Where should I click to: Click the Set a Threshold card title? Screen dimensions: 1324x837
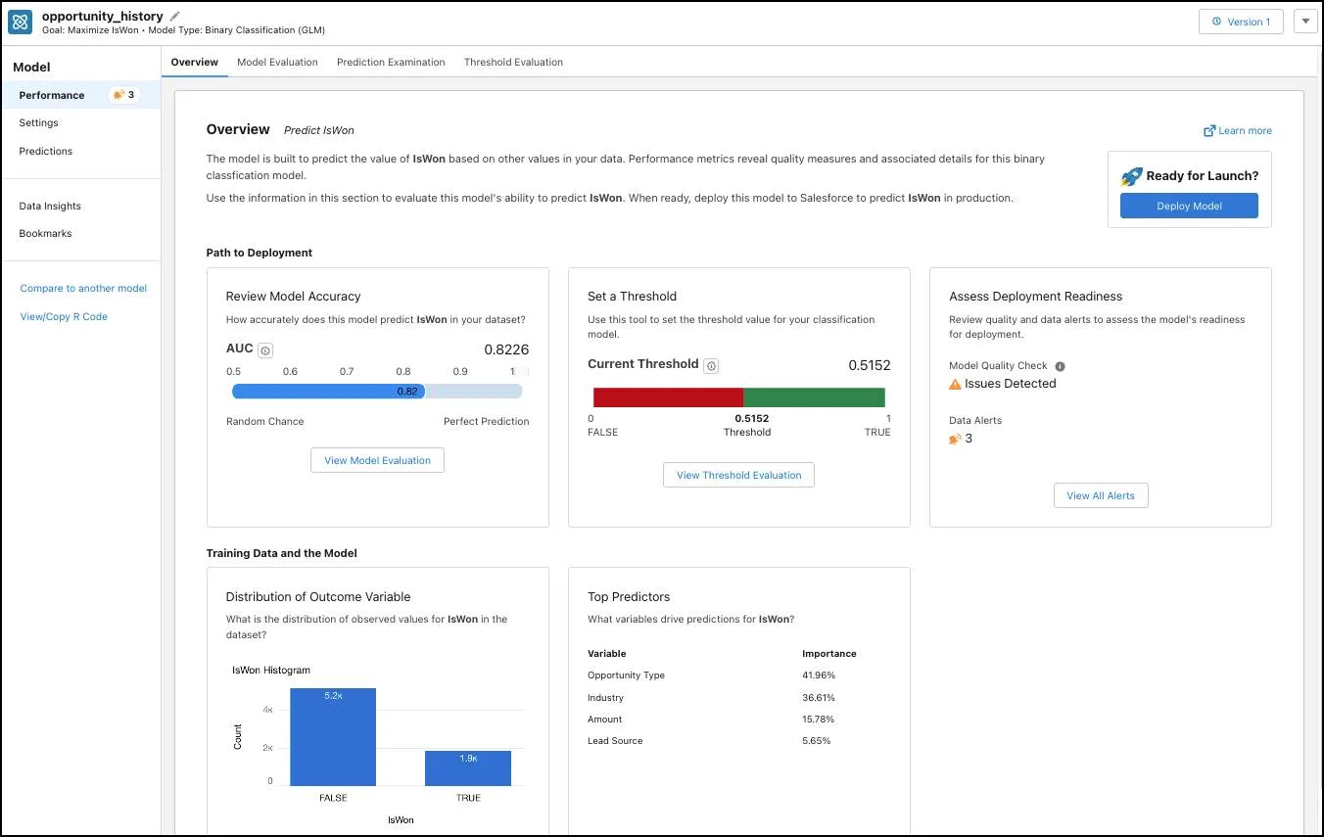(632, 296)
